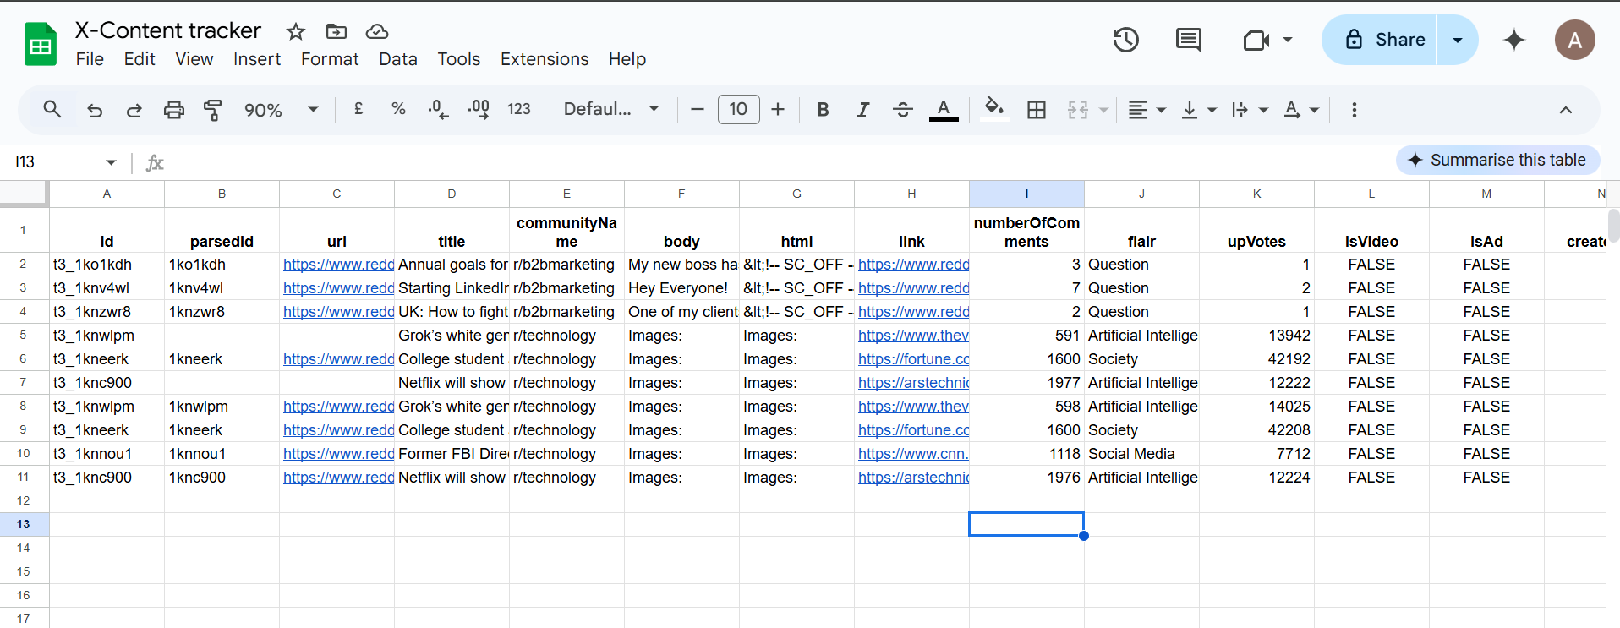Open the text colour picker
The image size is (1620, 628).
point(944,110)
